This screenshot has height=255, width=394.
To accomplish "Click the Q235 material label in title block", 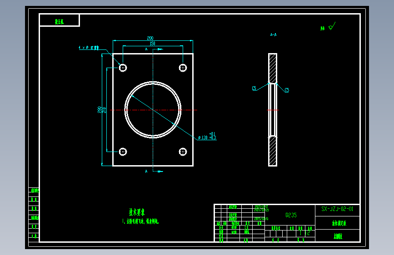I will (x=291, y=215).
